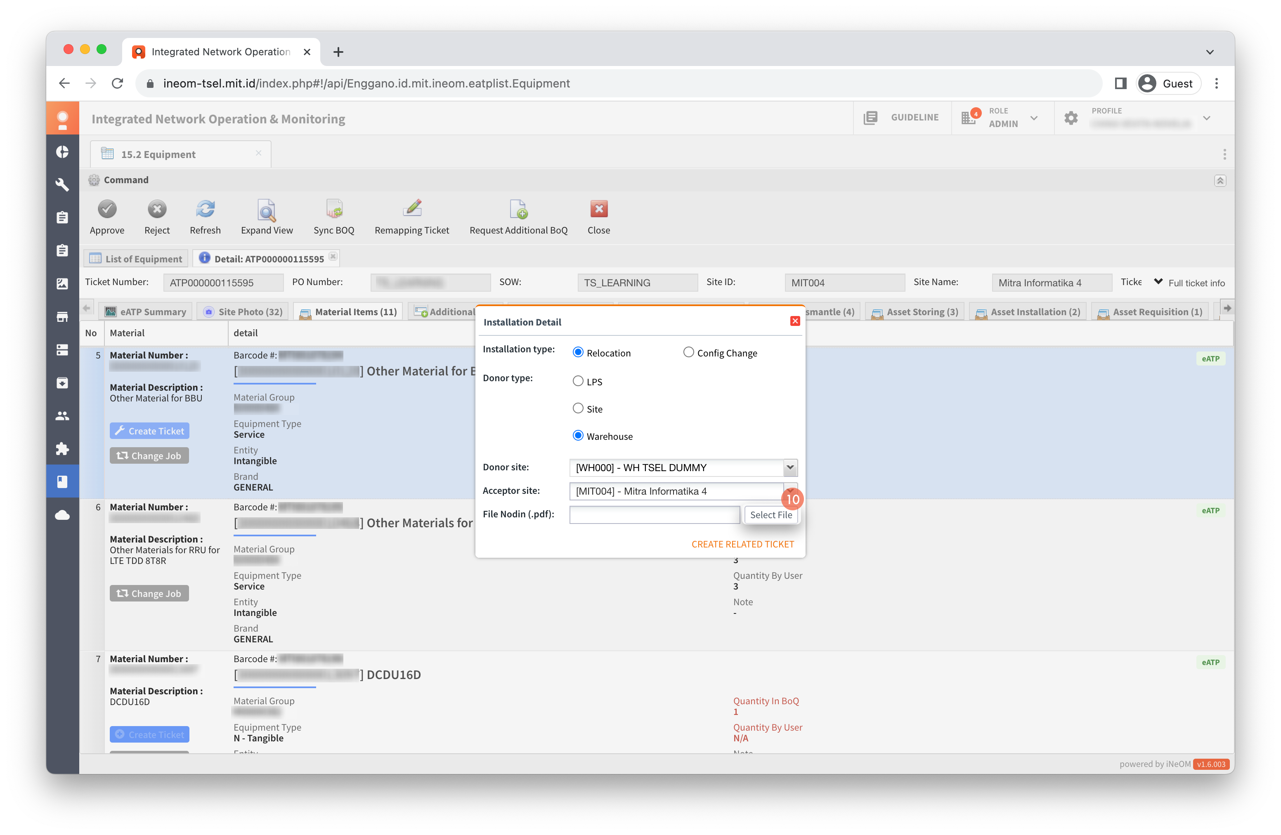Image resolution: width=1281 pixels, height=835 pixels.
Task: Open Material Items (11) tab
Action: (x=348, y=311)
